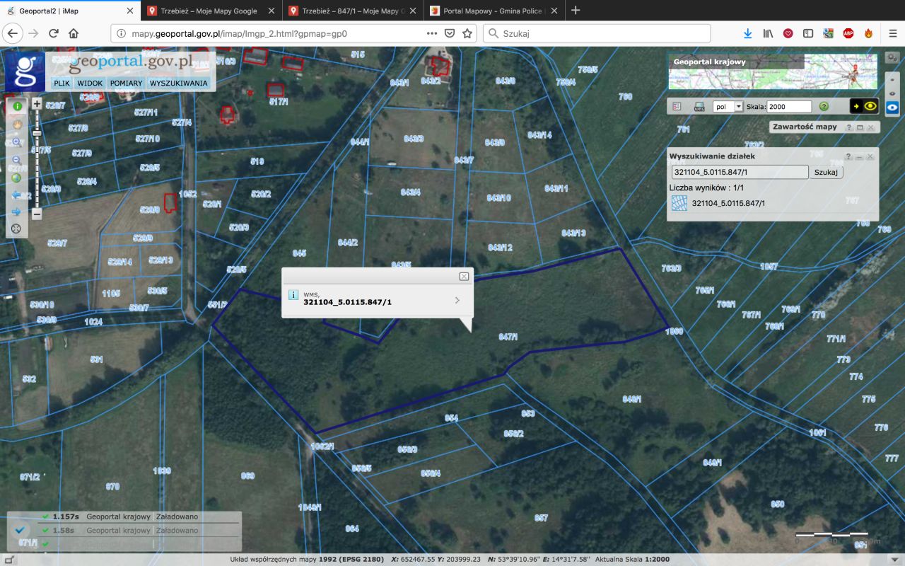
Task: Click the full-extent globe icon
Action: (16, 178)
